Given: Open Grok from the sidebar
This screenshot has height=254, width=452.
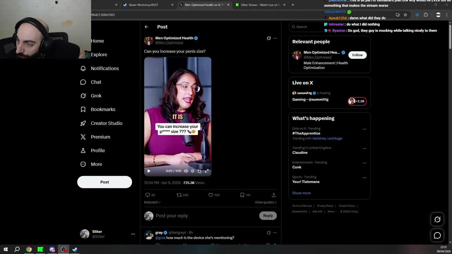Looking at the screenshot, I should point(91,96).
